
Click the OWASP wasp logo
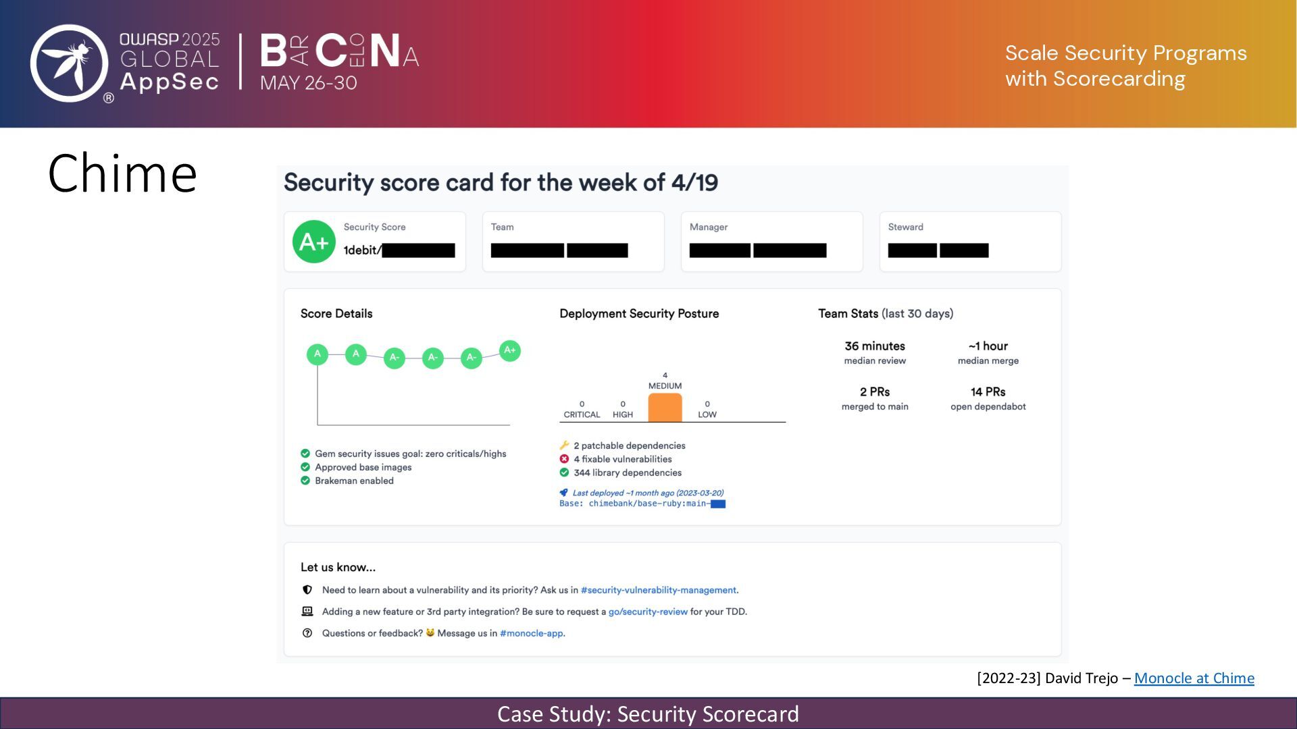69,63
